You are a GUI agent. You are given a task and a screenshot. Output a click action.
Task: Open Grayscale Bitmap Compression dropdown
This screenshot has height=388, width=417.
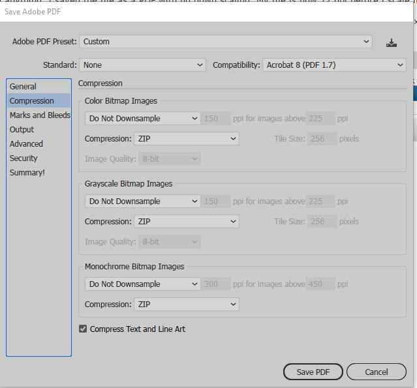[x=187, y=221]
